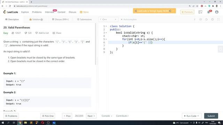Open the user profile avatar menu
The image size is (223, 125).
tap(217, 12)
